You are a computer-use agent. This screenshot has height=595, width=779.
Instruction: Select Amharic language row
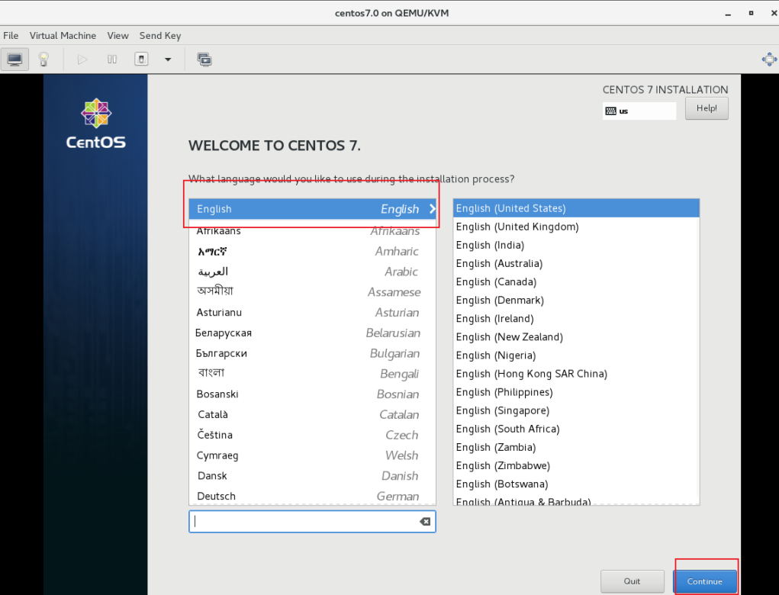tap(313, 251)
